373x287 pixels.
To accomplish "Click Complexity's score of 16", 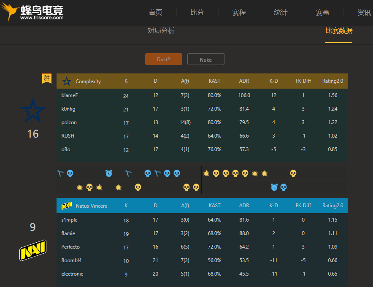I will tap(33, 134).
